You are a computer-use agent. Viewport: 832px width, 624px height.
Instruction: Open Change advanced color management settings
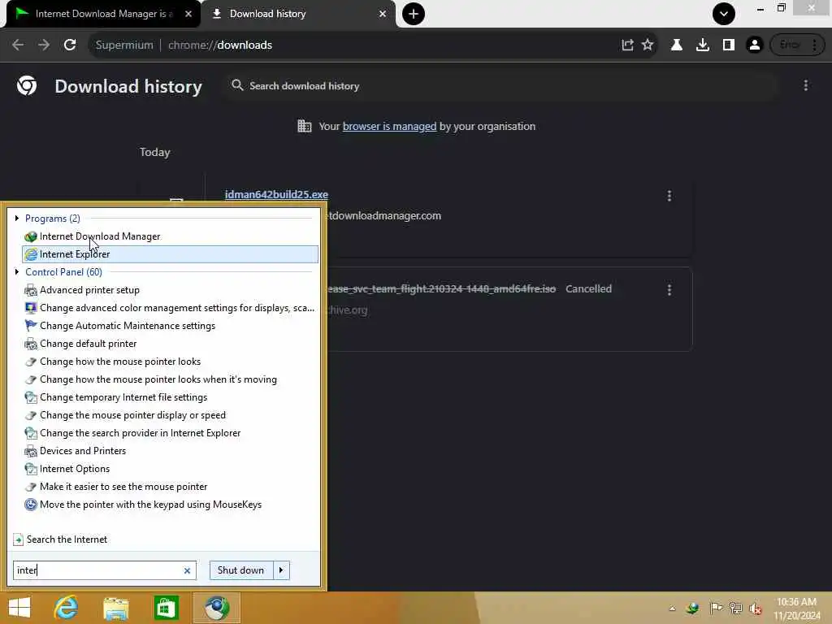pos(170,308)
